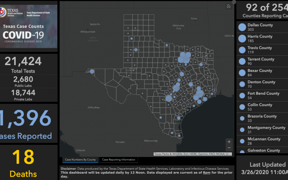Select Tarrant County list entry

(x=260, y=62)
